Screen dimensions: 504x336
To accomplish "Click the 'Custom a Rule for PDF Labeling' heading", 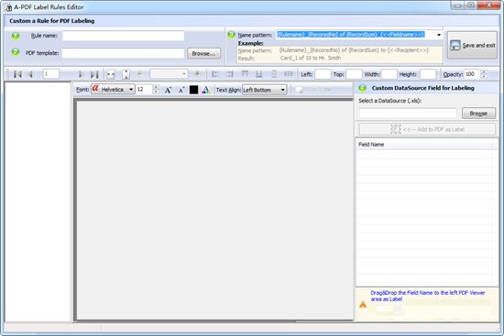I will (x=51, y=21).
